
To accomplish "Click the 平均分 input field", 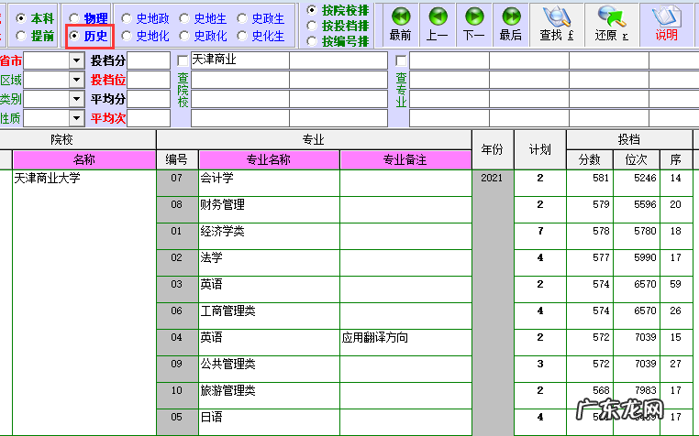I will click(x=149, y=99).
